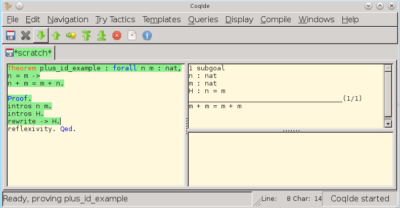The height and width of the screenshot is (208, 400).
Task: Click status text 'Ready, proving plus_id_example'
Action: [65, 198]
